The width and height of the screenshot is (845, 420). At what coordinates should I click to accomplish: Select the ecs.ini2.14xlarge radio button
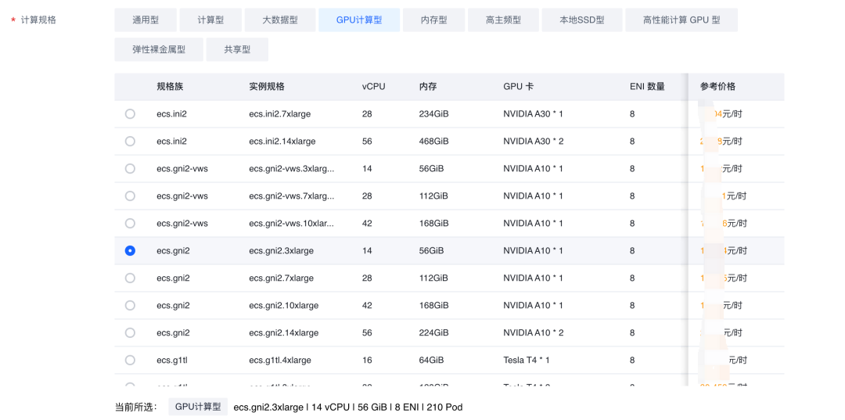[x=130, y=142]
